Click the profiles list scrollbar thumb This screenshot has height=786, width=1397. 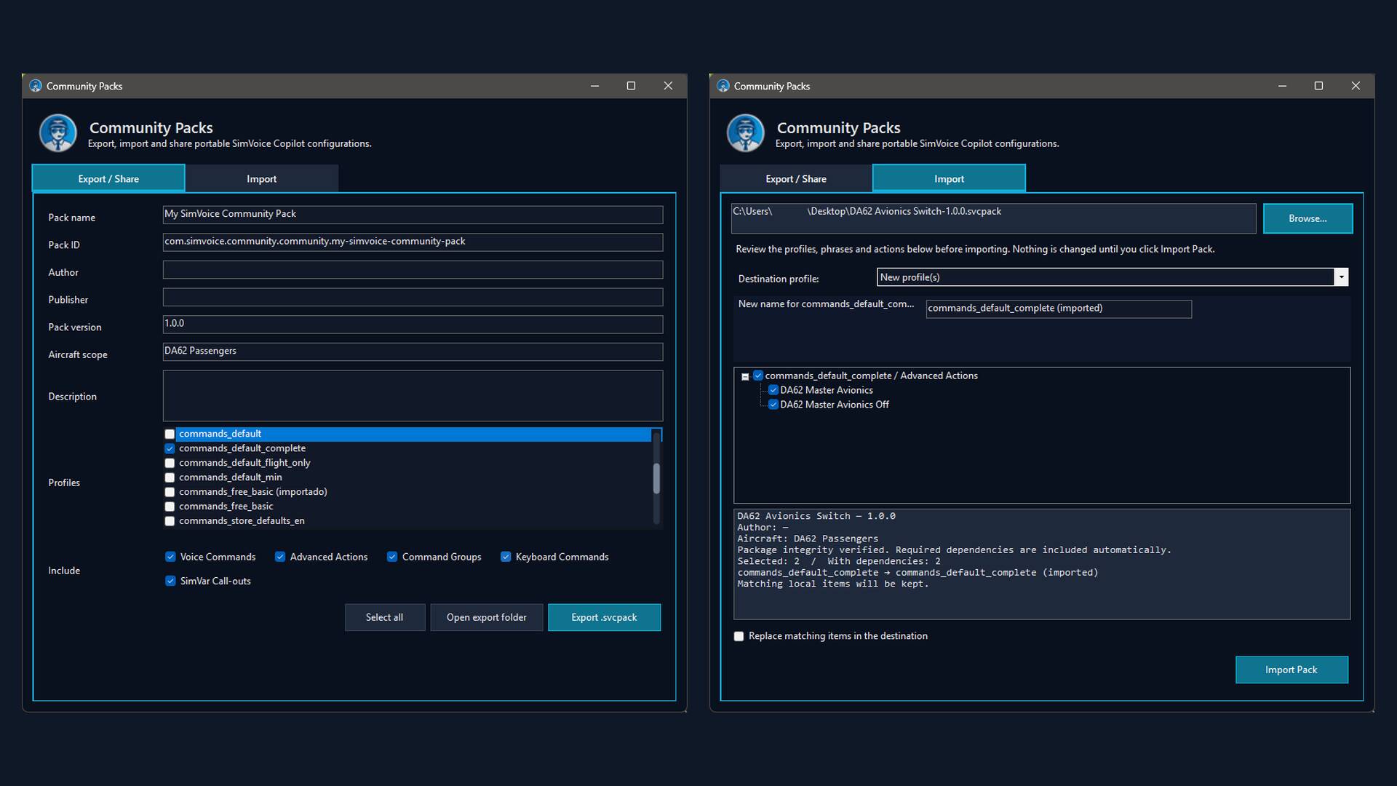coord(656,479)
